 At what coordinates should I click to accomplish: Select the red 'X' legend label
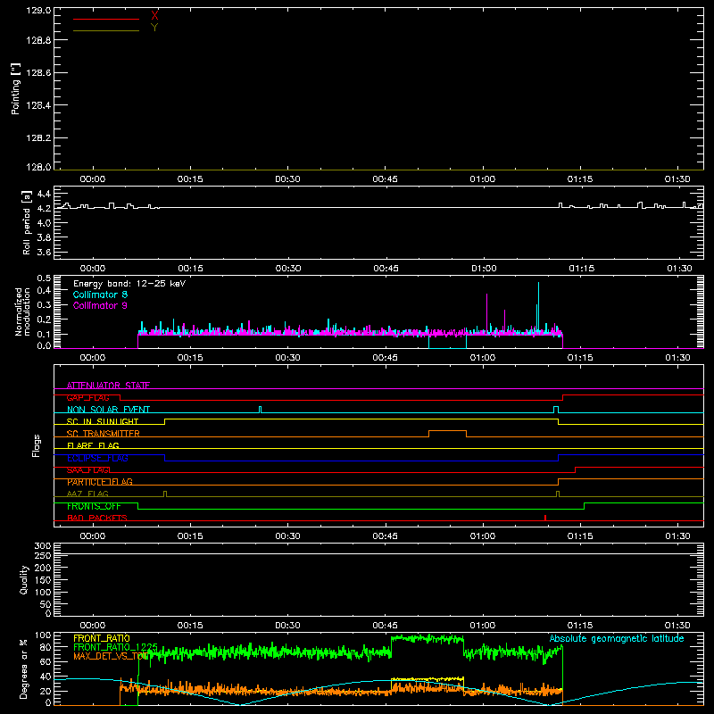tap(154, 16)
